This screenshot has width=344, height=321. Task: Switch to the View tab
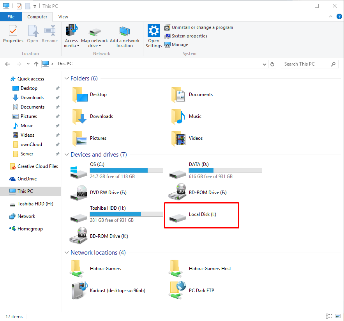63,17
